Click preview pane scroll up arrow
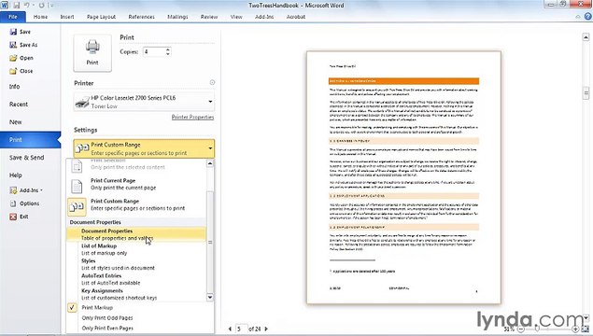593x336 pixels. (x=586, y=37)
